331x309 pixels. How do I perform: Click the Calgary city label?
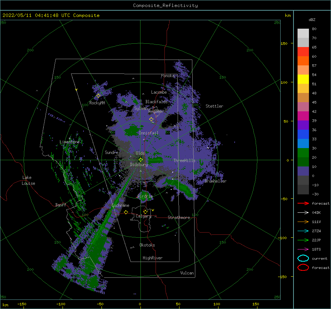coord(143,216)
